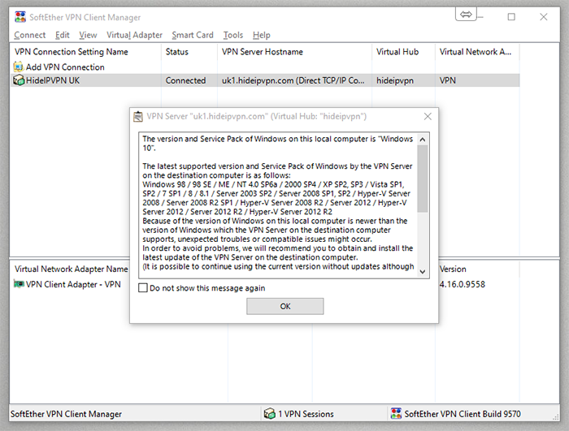Click the double-arrow button in title bar
Image resolution: width=569 pixels, height=431 pixels.
[466, 15]
